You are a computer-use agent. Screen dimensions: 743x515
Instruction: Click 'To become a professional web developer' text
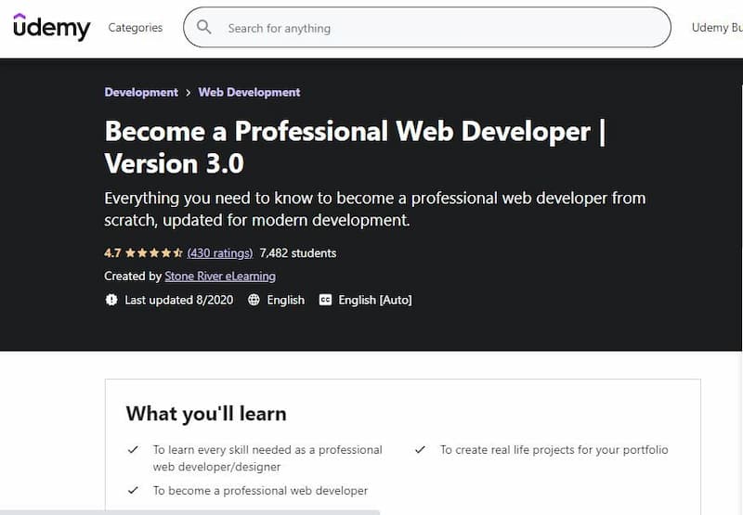point(260,490)
